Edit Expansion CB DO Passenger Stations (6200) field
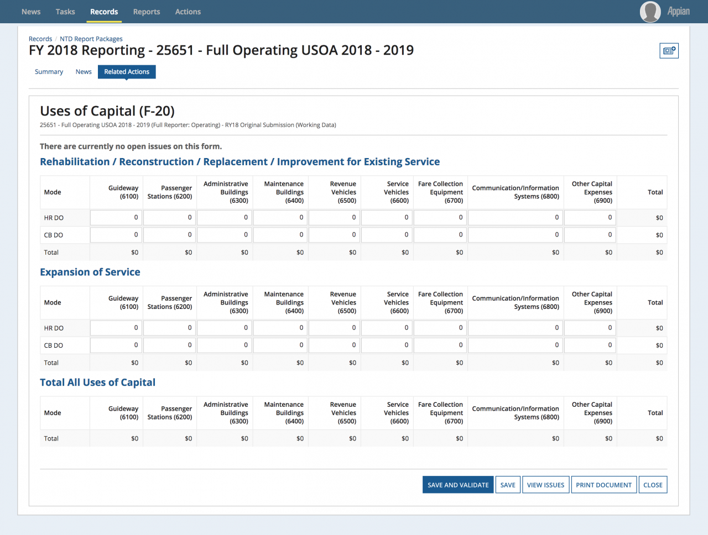The height and width of the screenshot is (535, 708). 170,345
